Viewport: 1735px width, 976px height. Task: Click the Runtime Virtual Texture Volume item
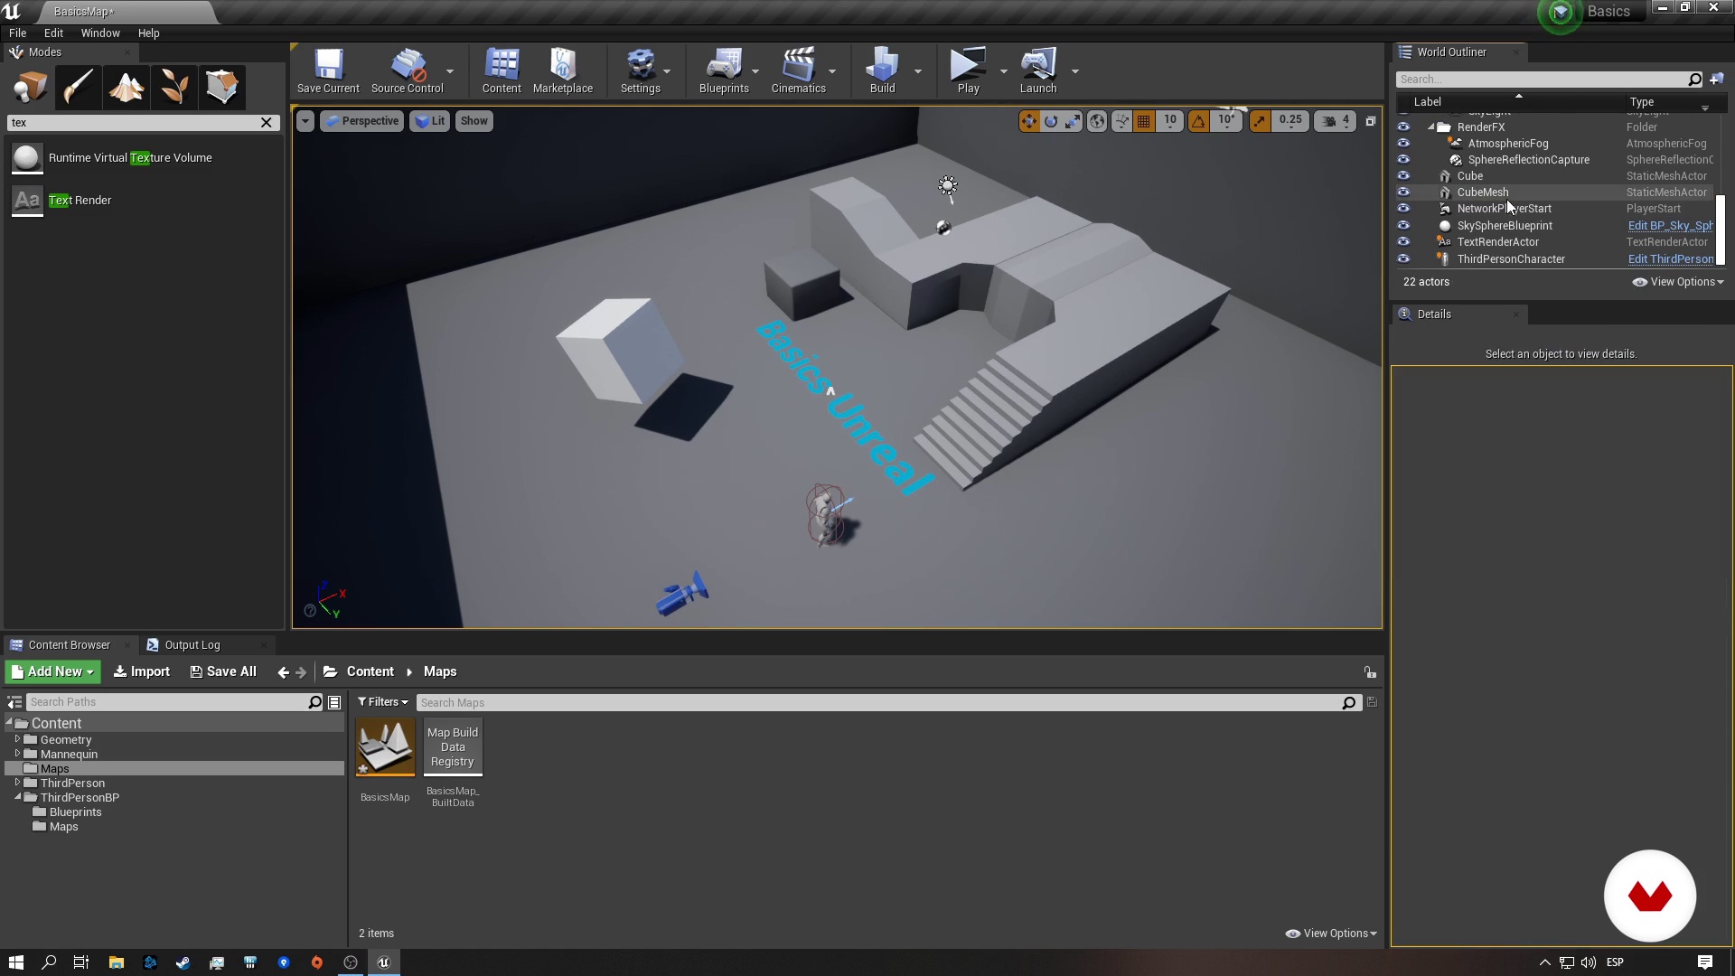click(145, 158)
